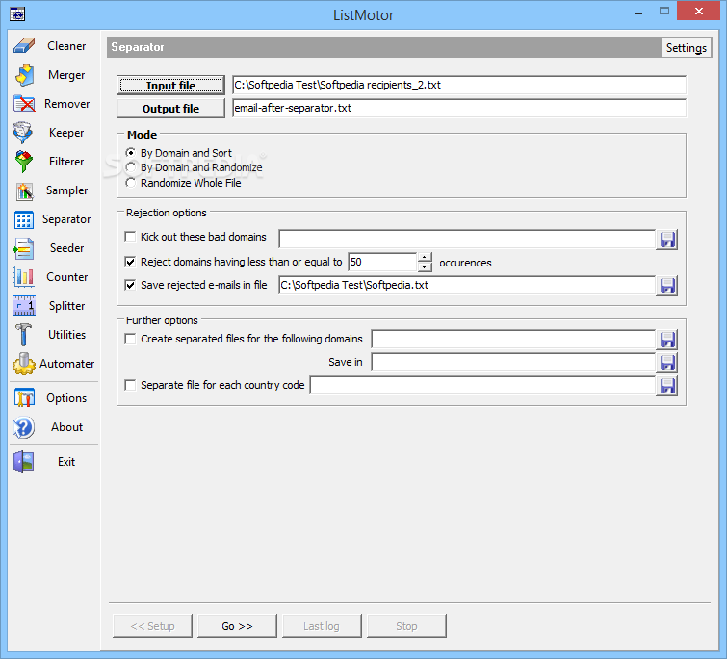Click the Input file button
The width and height of the screenshot is (727, 659).
click(x=170, y=86)
